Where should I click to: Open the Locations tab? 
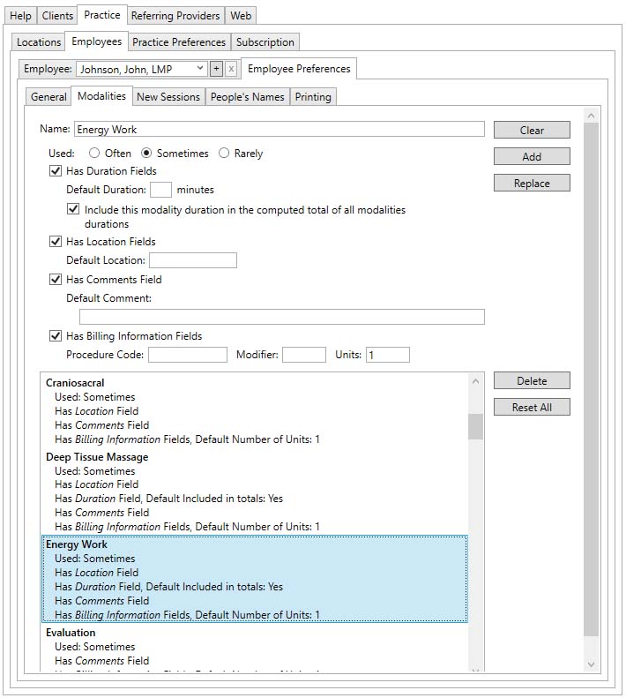[39, 42]
